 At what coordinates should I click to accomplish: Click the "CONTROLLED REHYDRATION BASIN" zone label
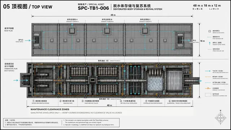[153, 103]
